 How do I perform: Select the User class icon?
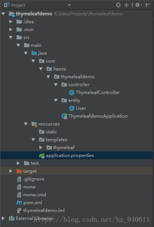click(x=72, y=108)
